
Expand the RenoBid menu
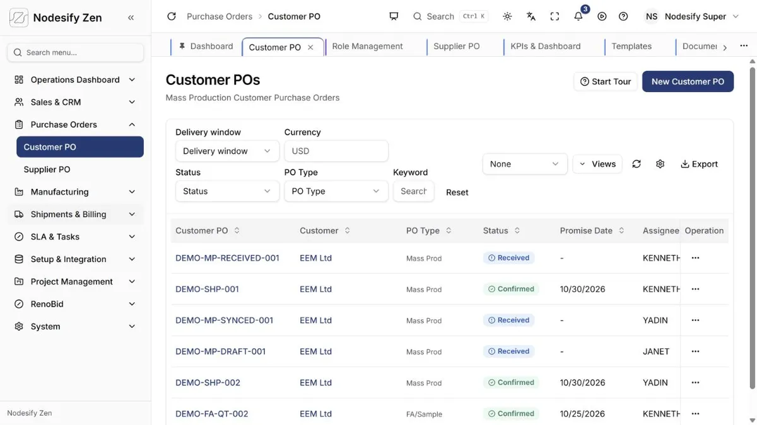pyautogui.click(x=75, y=304)
